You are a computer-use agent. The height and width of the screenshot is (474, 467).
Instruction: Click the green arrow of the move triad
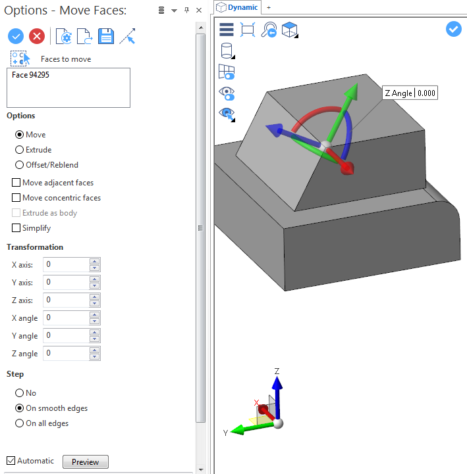352,91
